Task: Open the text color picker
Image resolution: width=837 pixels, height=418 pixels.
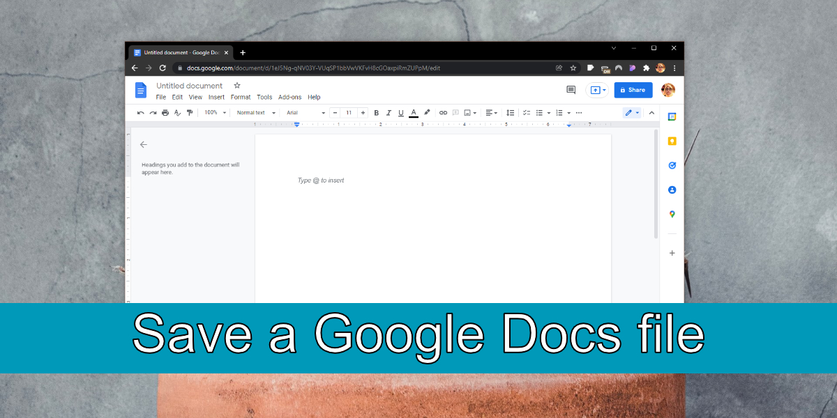Action: [x=414, y=113]
